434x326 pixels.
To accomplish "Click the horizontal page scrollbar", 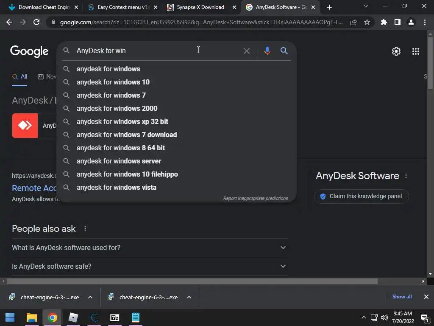I will click(x=192, y=281).
